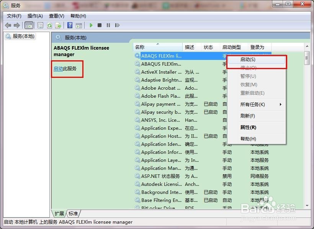Click the back navigation arrow icon
The height and width of the screenshot is (229, 314).
(x=8, y=25)
